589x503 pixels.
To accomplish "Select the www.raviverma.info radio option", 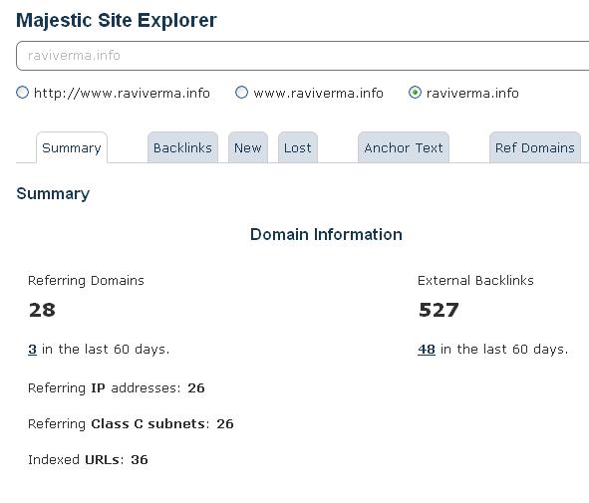I will point(241,93).
